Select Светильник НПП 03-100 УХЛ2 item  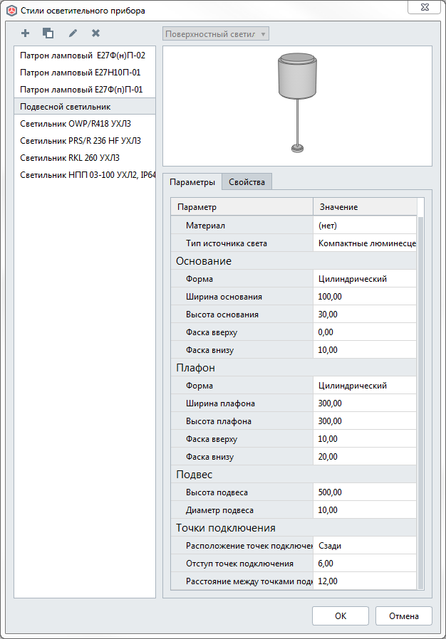tap(85, 175)
